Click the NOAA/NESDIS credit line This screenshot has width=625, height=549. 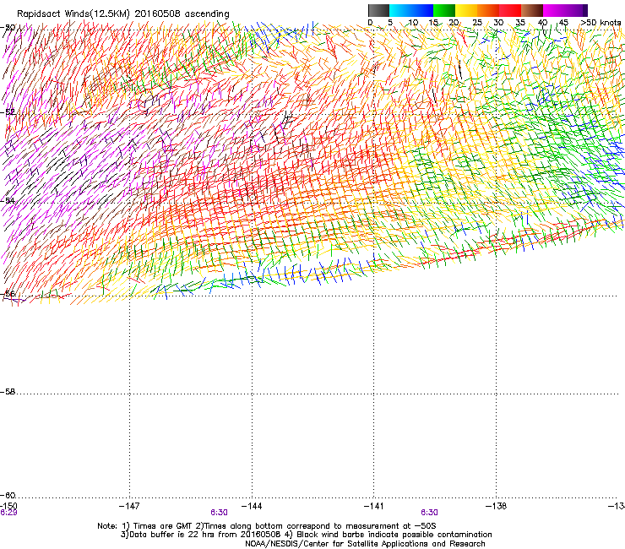coord(365,544)
